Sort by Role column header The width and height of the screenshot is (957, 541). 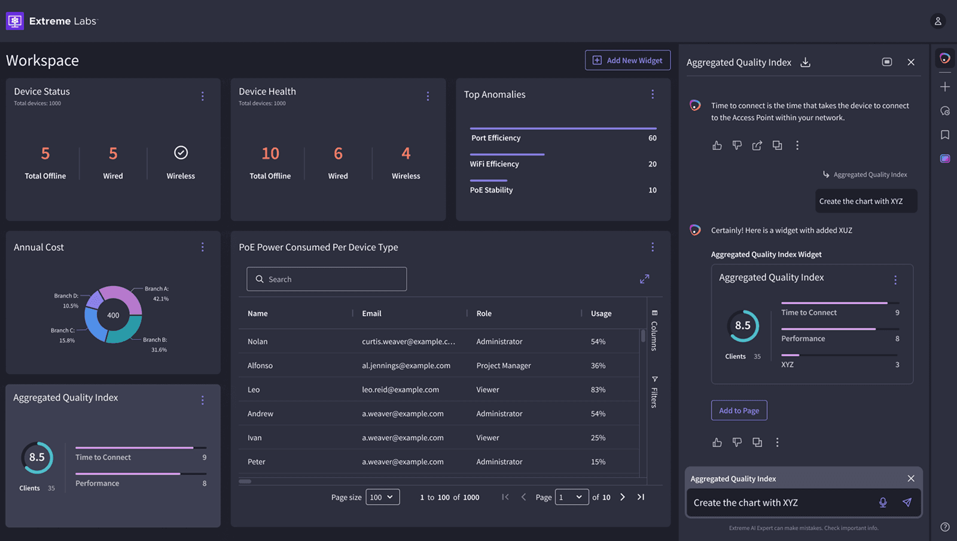[x=484, y=314]
